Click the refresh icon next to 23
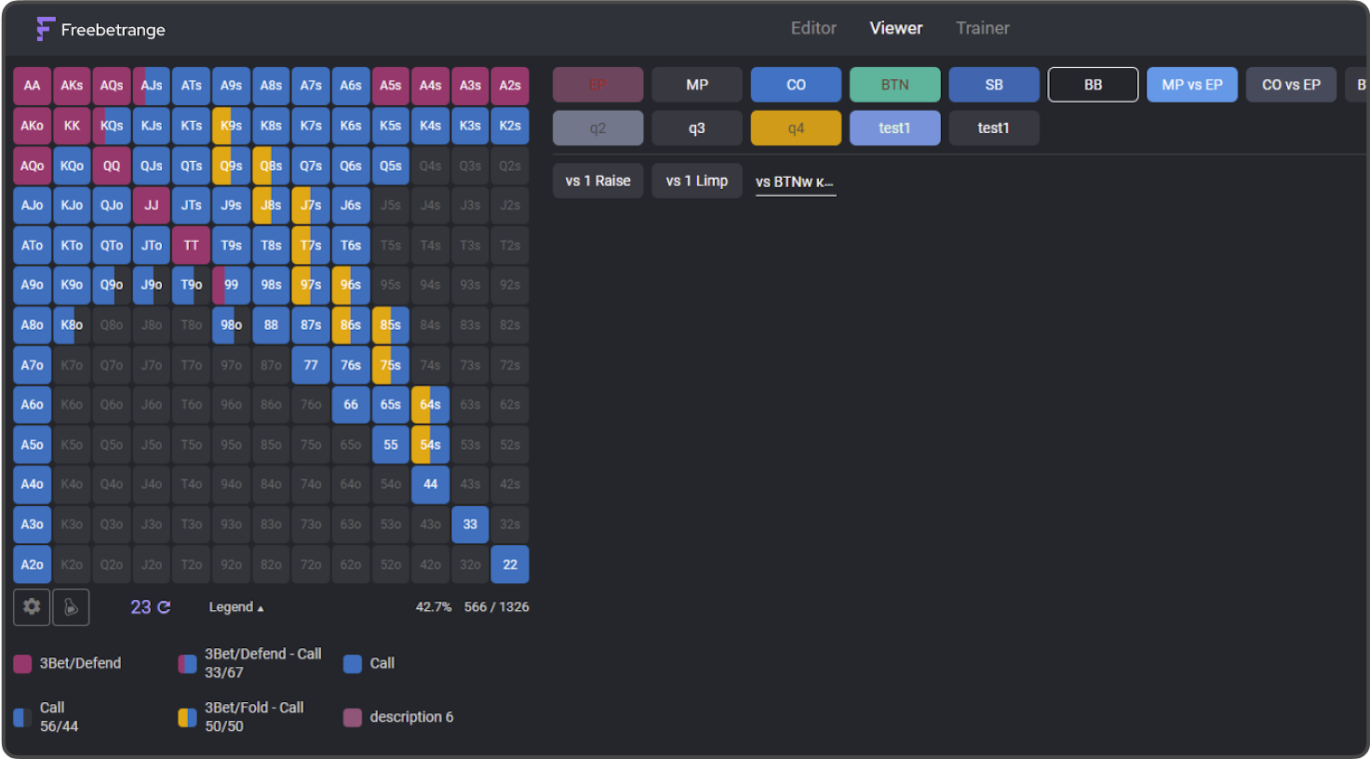Screen dimensions: 1370x759 click(x=163, y=606)
